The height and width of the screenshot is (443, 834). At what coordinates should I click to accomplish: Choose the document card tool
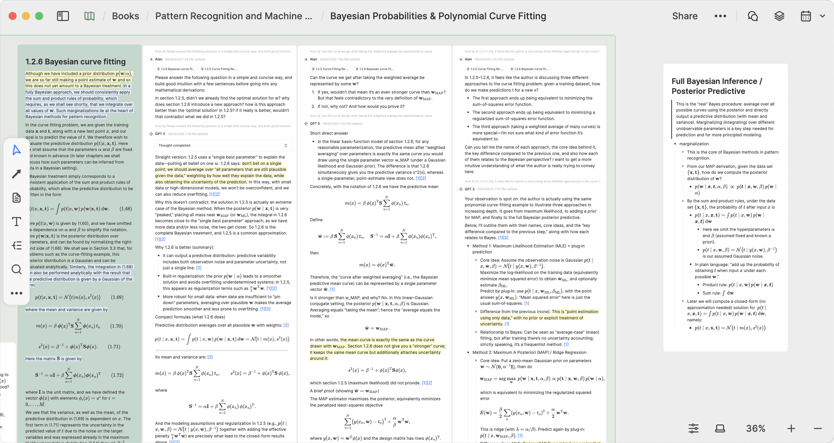click(17, 198)
